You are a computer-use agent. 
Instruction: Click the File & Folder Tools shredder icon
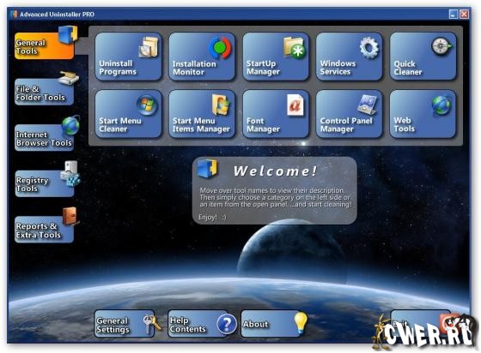69,78
